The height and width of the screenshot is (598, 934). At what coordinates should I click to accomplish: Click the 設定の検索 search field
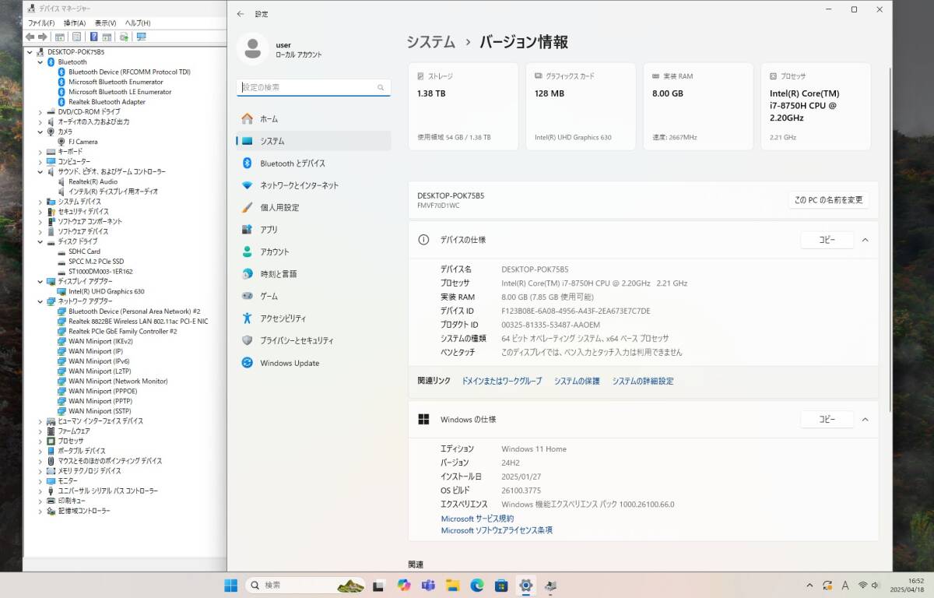(314, 87)
